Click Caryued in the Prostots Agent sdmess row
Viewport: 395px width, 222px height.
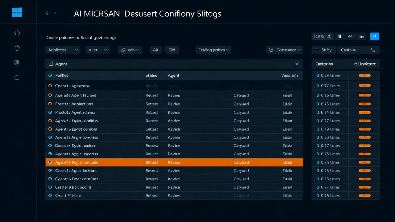pyautogui.click(x=241, y=112)
